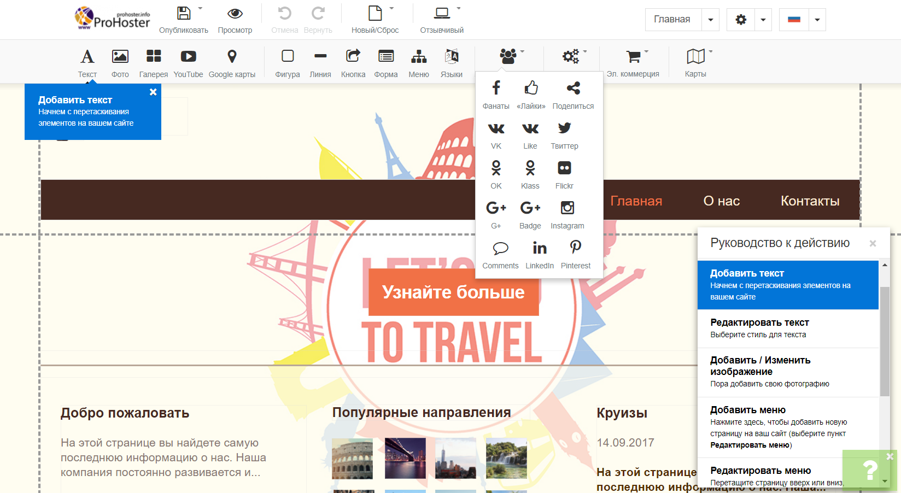Open the settings gear dropdown arrow
Screen dimensions: 901x493
tap(763, 20)
